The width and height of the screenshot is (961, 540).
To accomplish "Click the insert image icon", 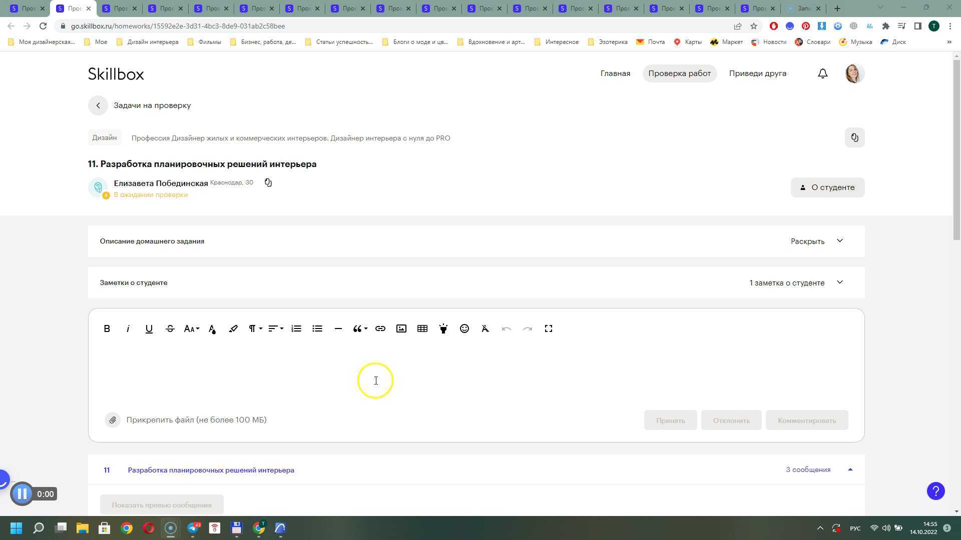I will coord(401,328).
